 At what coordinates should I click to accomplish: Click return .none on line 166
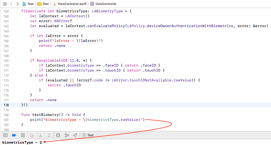click(x=52, y=46)
